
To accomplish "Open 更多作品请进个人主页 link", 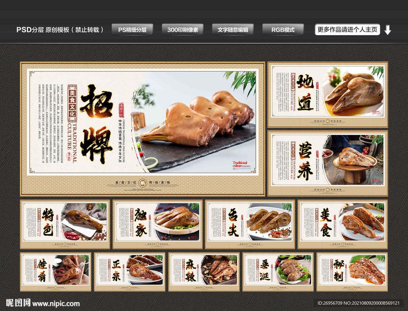I will [x=347, y=30].
